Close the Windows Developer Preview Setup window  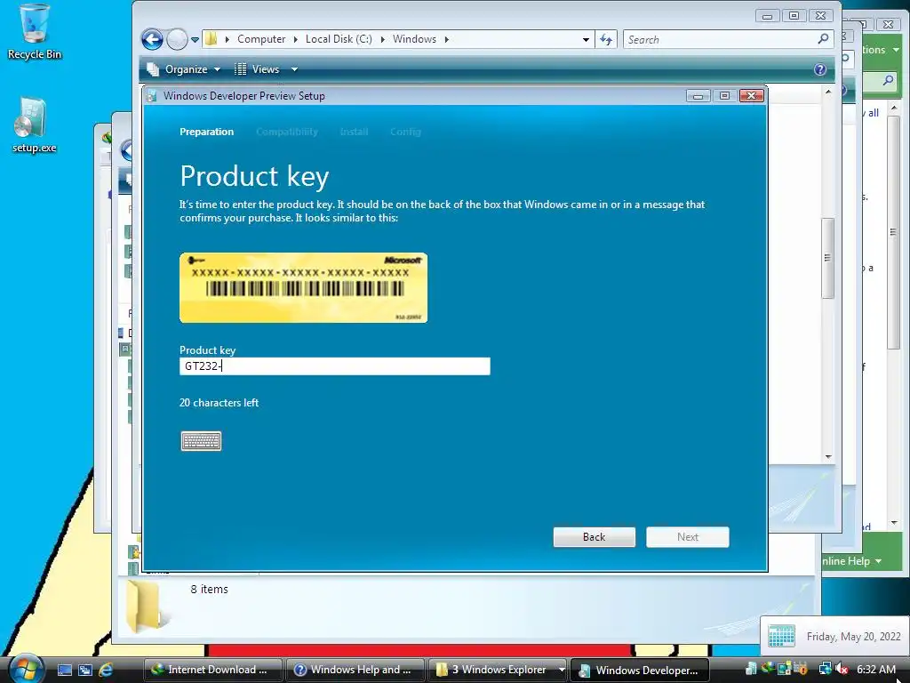click(x=751, y=96)
